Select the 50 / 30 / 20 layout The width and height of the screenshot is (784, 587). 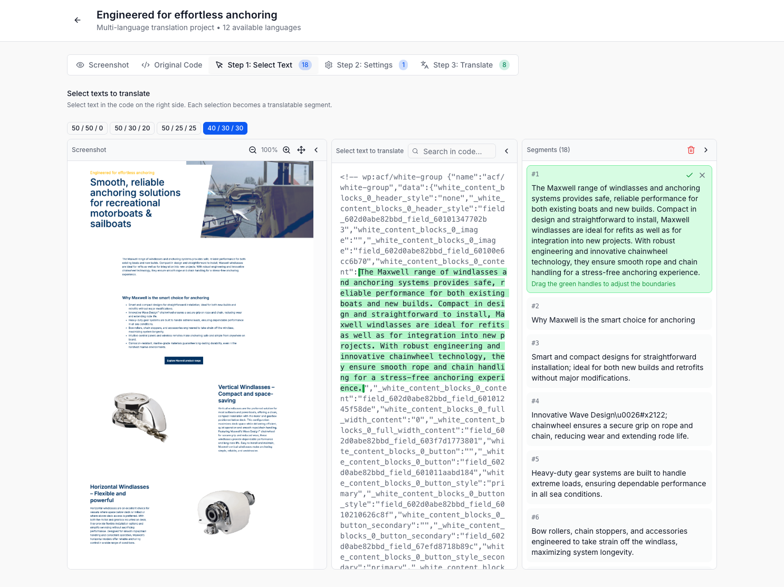click(x=132, y=128)
